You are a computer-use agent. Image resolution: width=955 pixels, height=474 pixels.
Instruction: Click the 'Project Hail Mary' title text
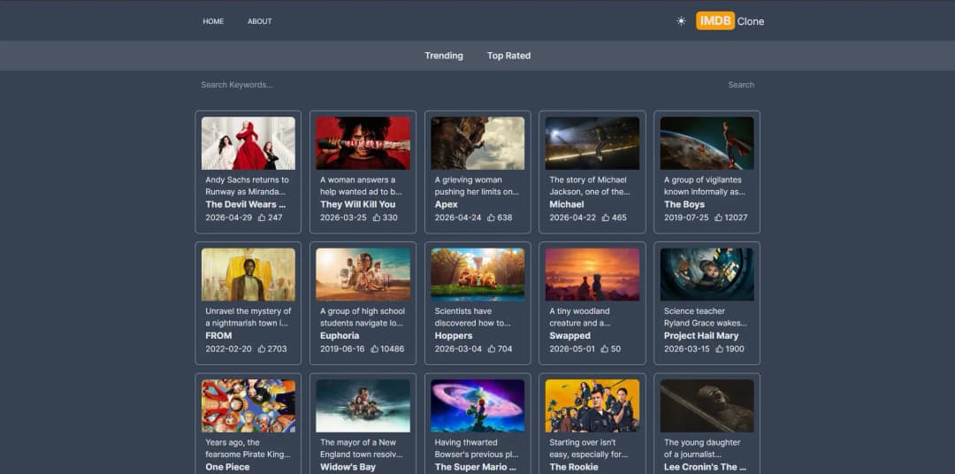701,336
